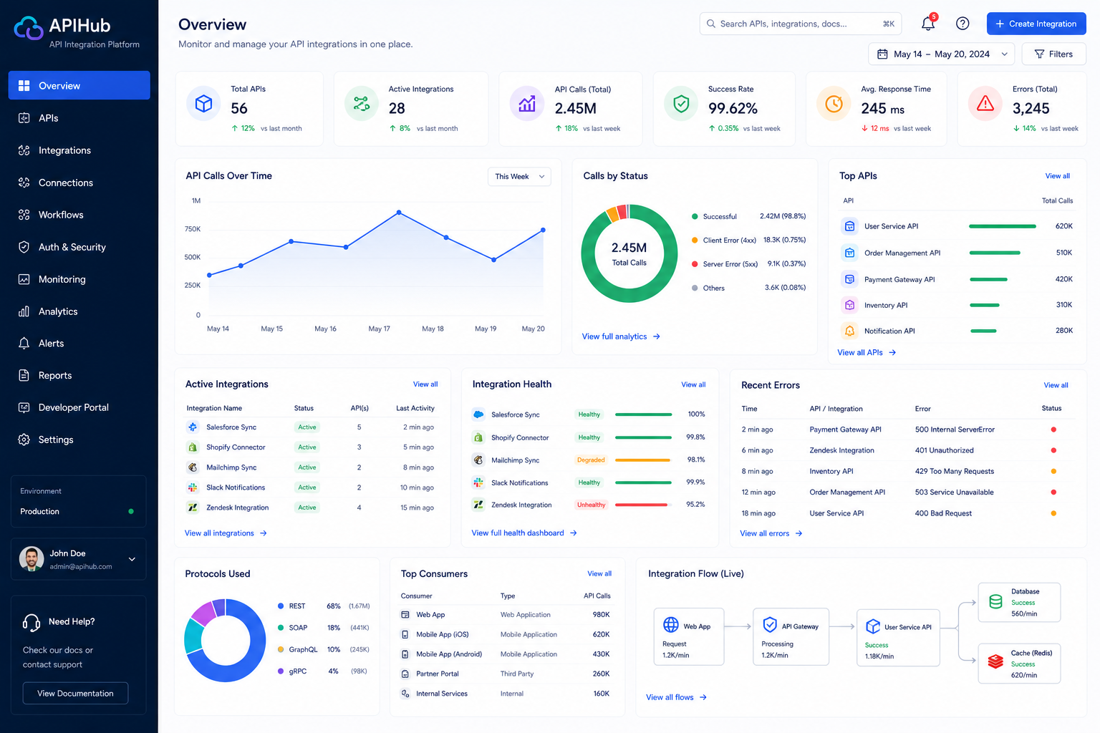Image resolution: width=1100 pixels, height=733 pixels.
Task: Click the Need Help headset icon
Action: 32,623
